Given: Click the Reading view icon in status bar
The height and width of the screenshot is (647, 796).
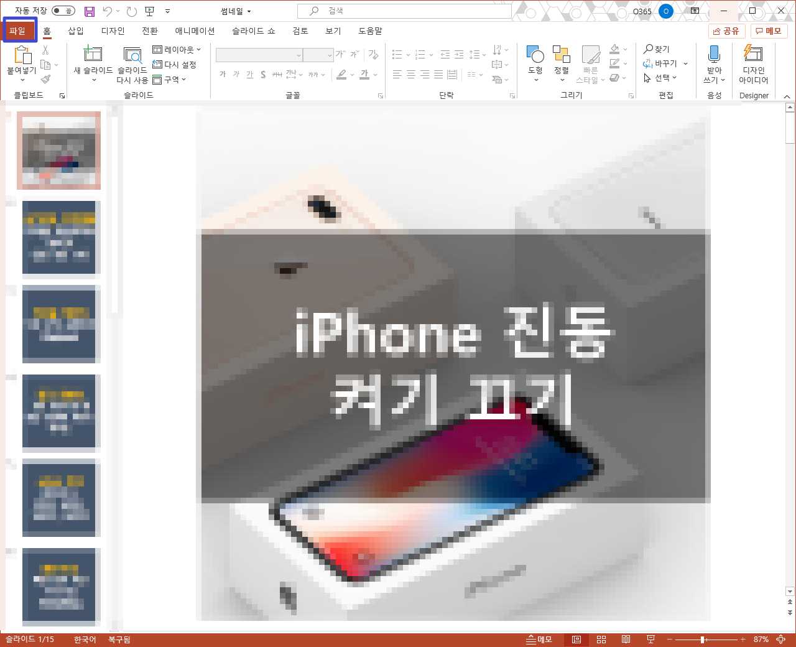Looking at the screenshot, I should tap(626, 640).
